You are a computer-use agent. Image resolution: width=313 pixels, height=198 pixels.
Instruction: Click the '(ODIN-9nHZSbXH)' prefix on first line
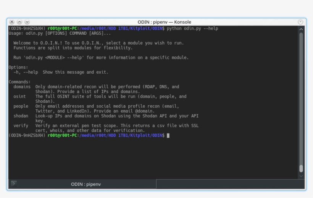[x=27, y=28]
